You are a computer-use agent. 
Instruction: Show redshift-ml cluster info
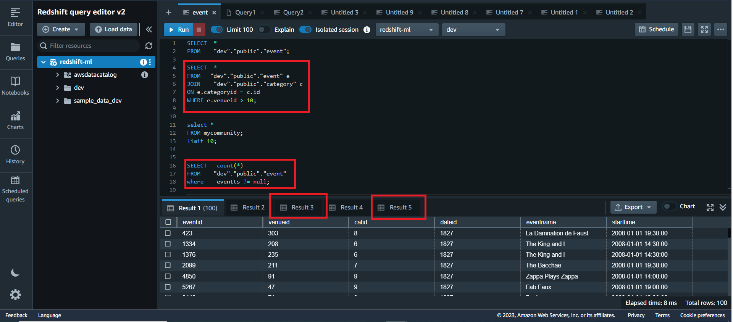[143, 62]
